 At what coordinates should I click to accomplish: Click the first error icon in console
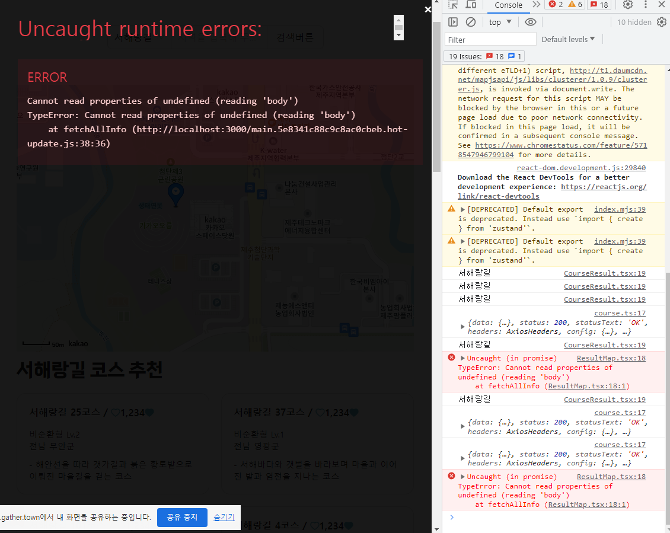click(451, 358)
